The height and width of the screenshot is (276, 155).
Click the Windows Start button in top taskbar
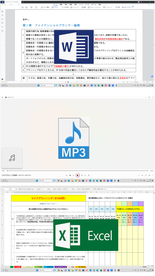click(x=38, y=85)
